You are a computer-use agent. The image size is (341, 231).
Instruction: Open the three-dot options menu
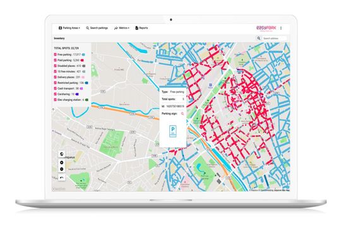281,28
